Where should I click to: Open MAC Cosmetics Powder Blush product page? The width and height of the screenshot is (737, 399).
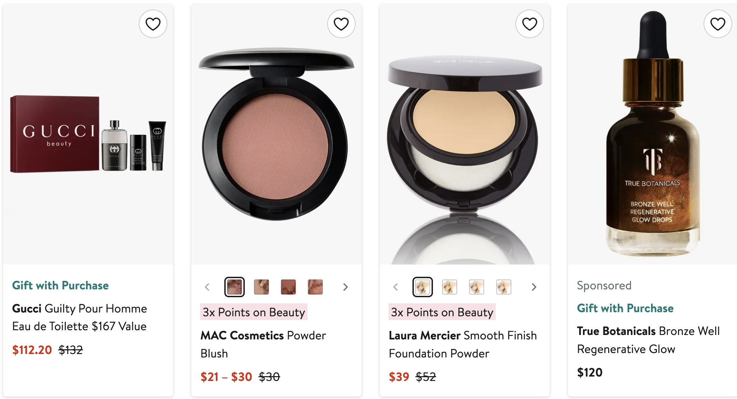click(263, 344)
